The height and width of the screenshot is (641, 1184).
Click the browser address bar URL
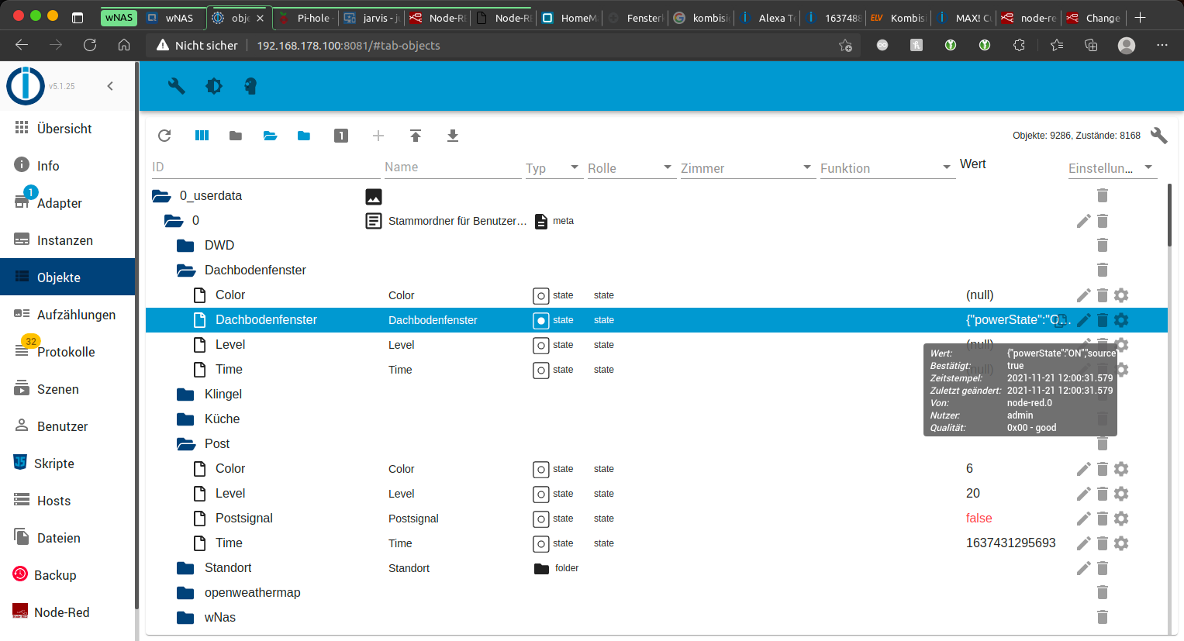[348, 46]
